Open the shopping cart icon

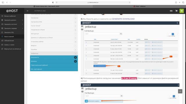(176, 11)
